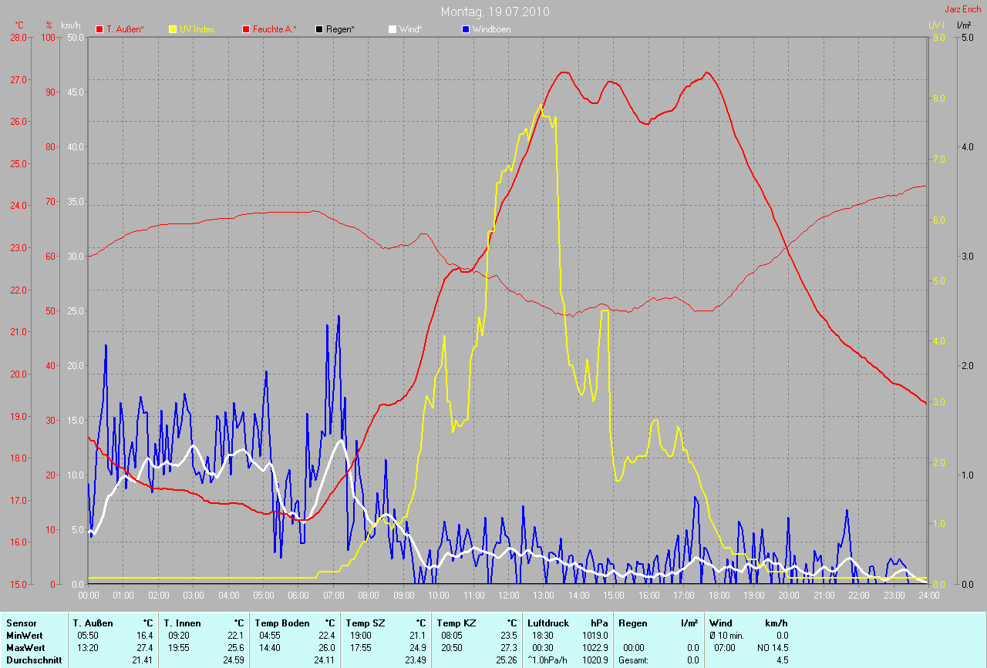Image resolution: width=987 pixels, height=668 pixels.
Task: Click the wind average "4.5"
Action: (x=782, y=660)
